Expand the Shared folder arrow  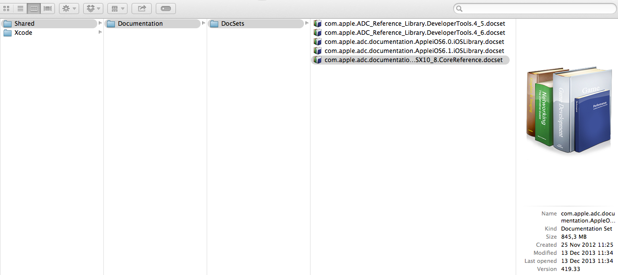(x=100, y=23)
